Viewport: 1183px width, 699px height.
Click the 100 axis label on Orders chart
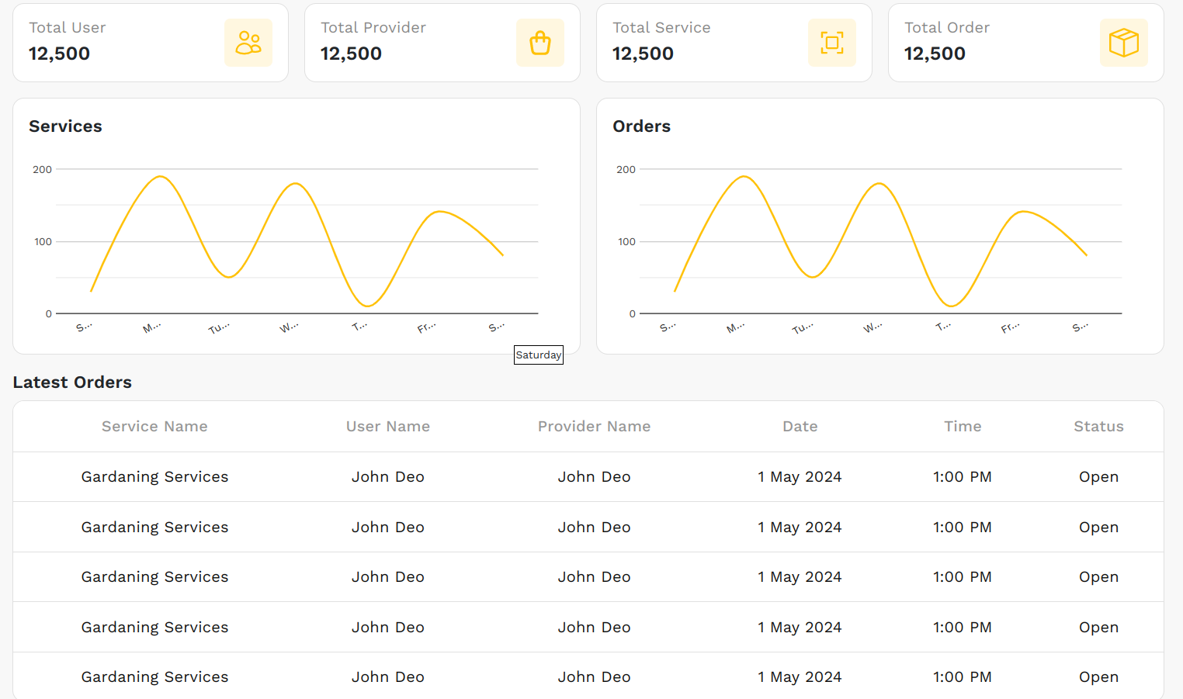[626, 241]
